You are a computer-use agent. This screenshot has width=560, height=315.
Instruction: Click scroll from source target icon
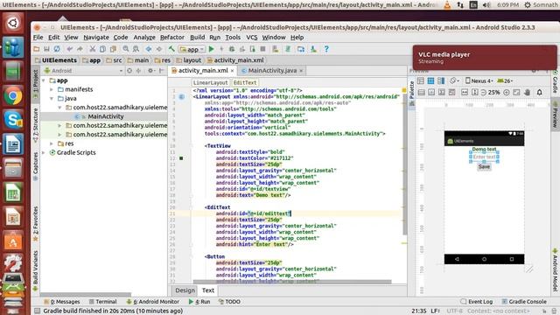(129, 71)
